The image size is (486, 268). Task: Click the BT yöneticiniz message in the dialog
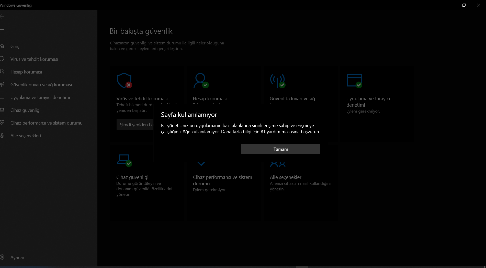tap(241, 129)
